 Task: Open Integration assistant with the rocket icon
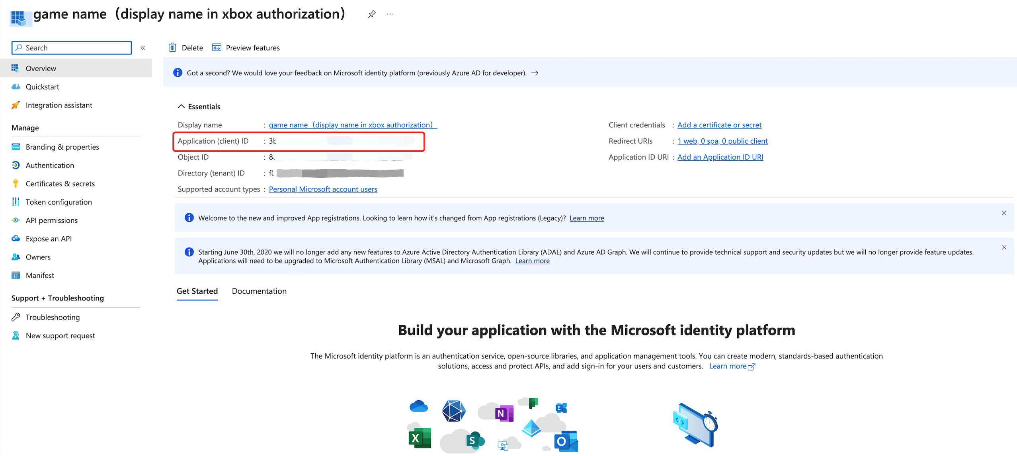coord(59,105)
